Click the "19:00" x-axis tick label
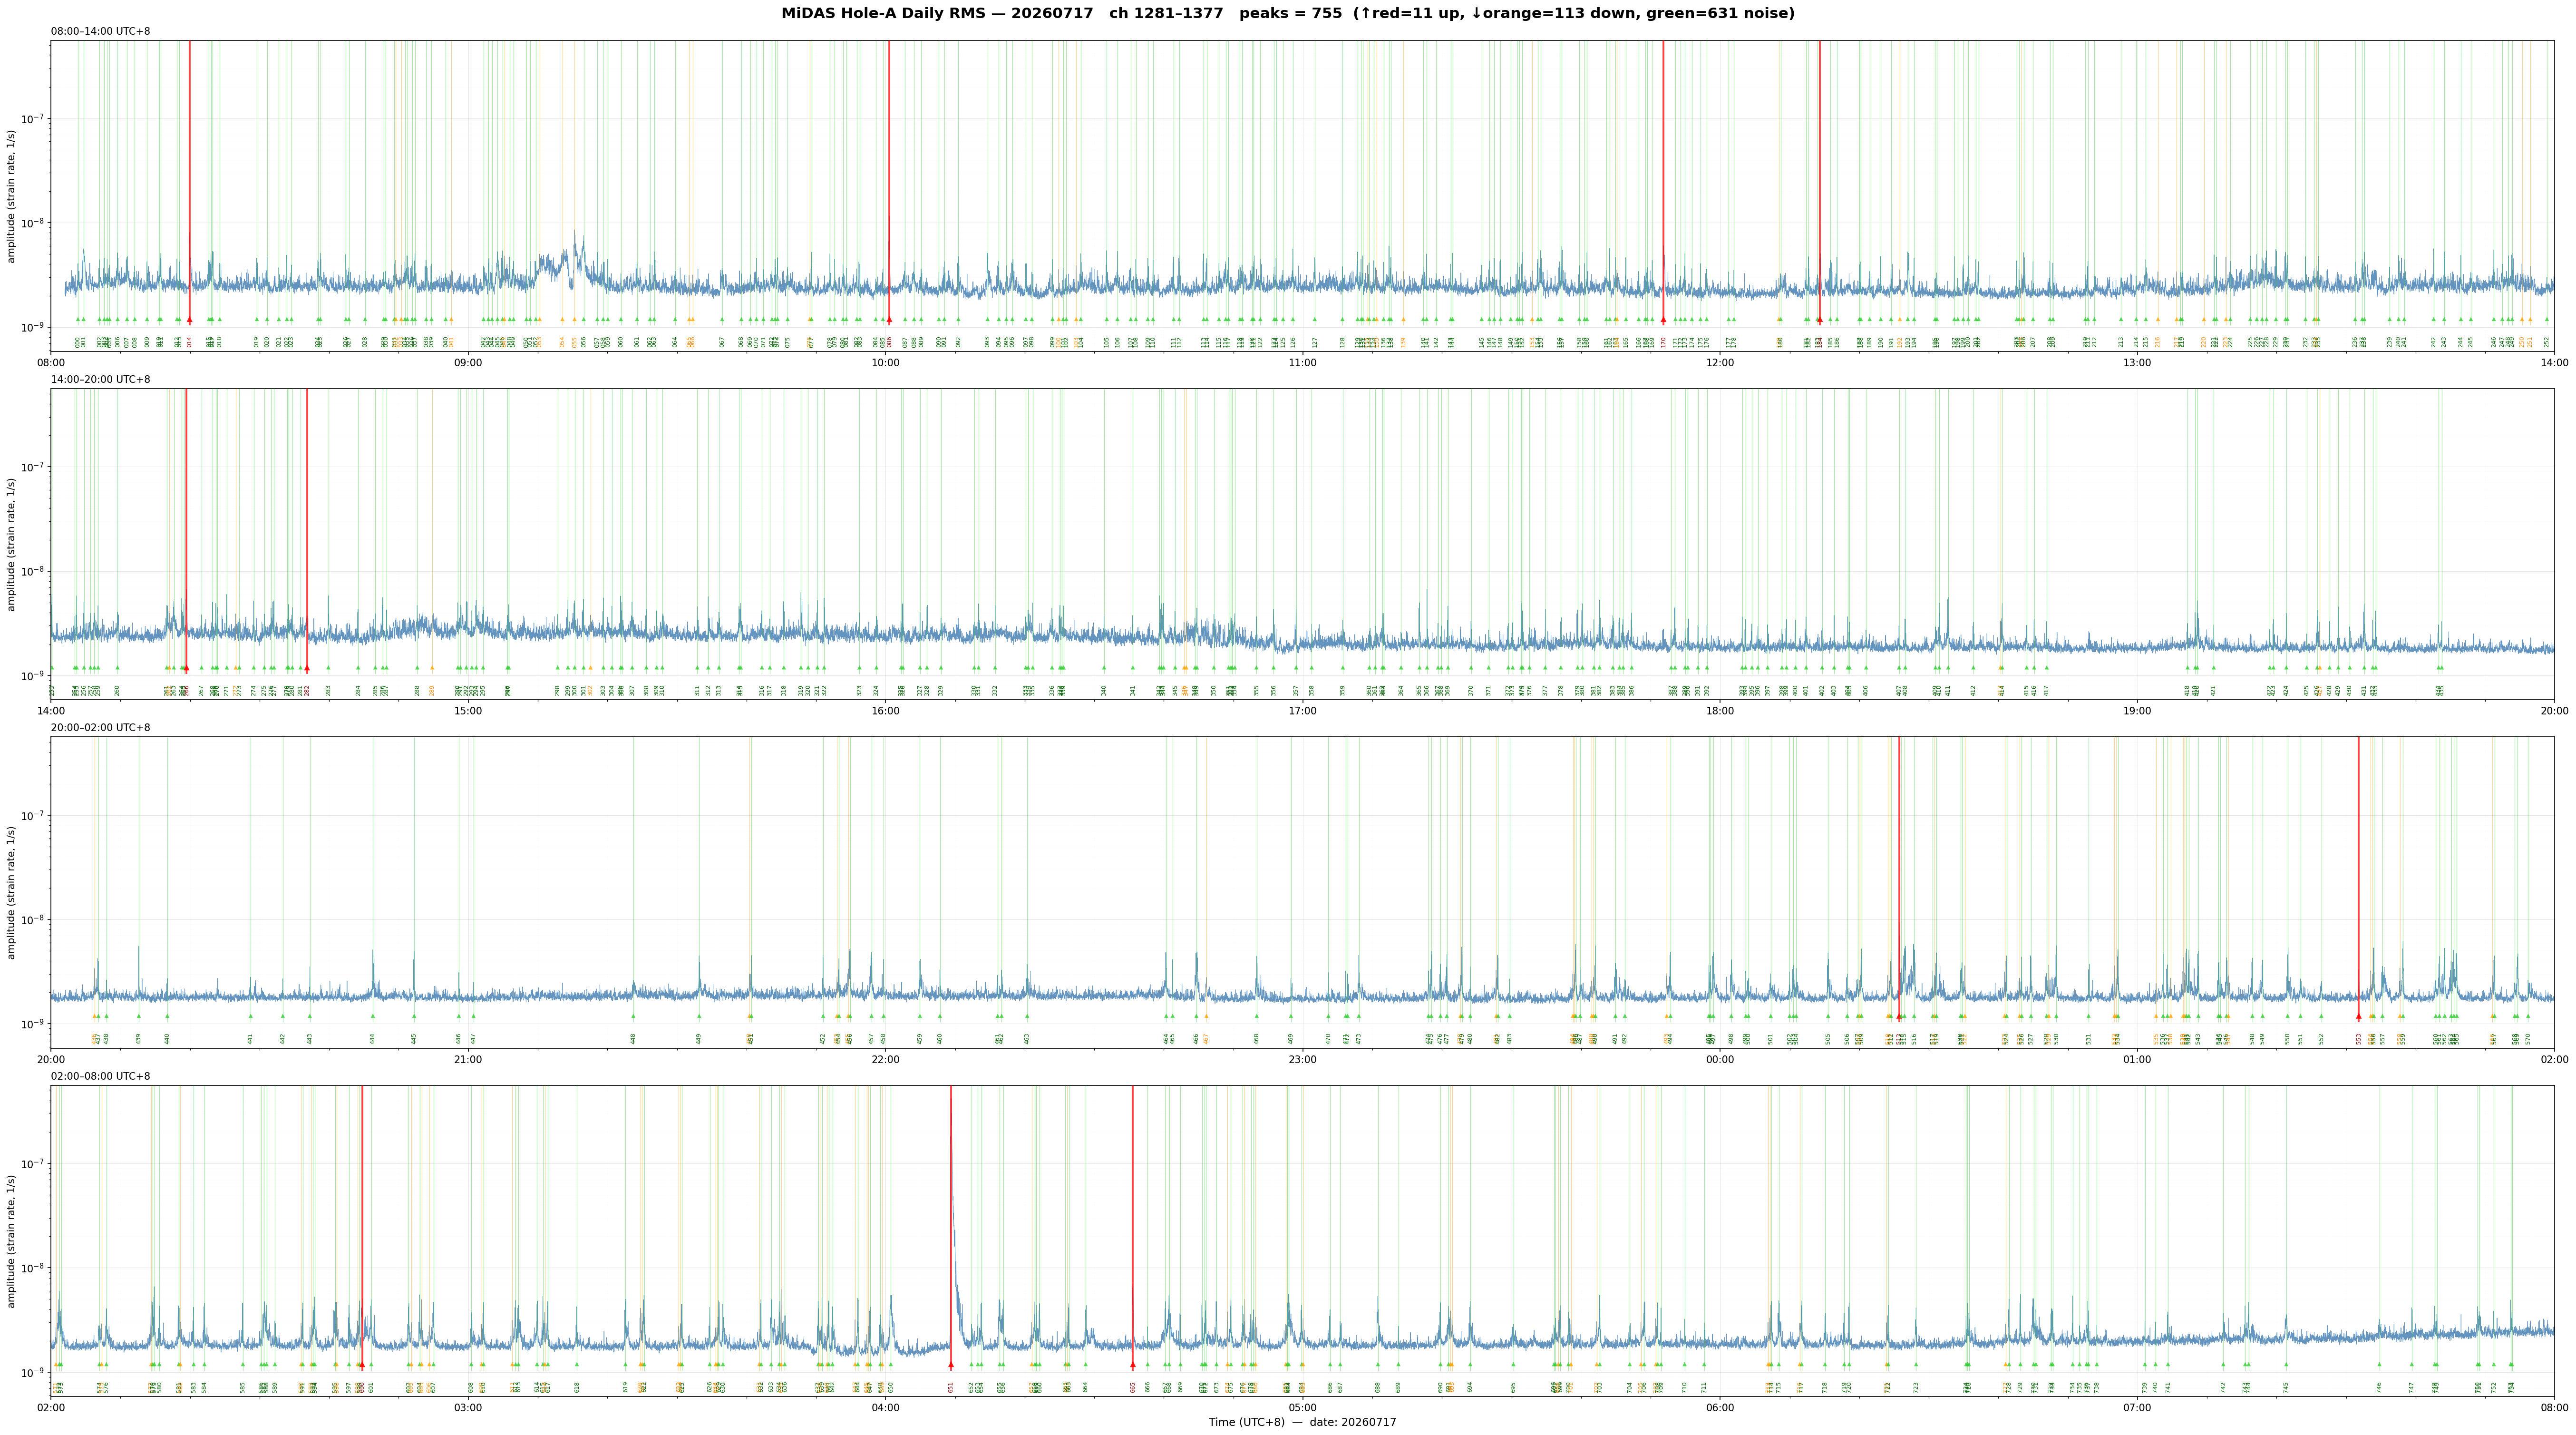2576x1435 pixels. 2137,711
